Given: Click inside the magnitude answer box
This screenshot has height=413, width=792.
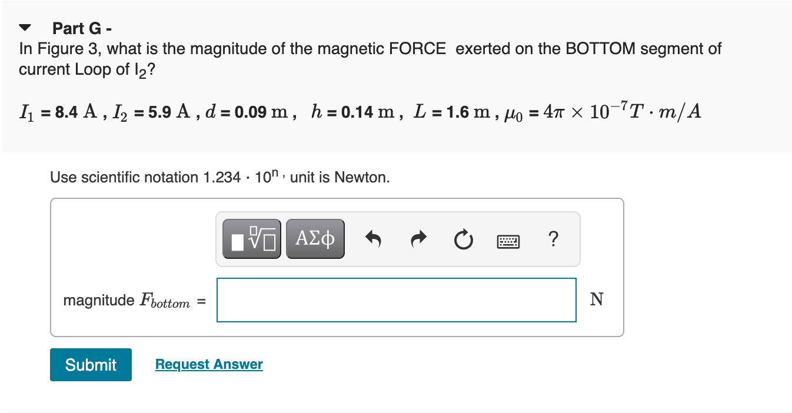Looking at the screenshot, I should [396, 299].
